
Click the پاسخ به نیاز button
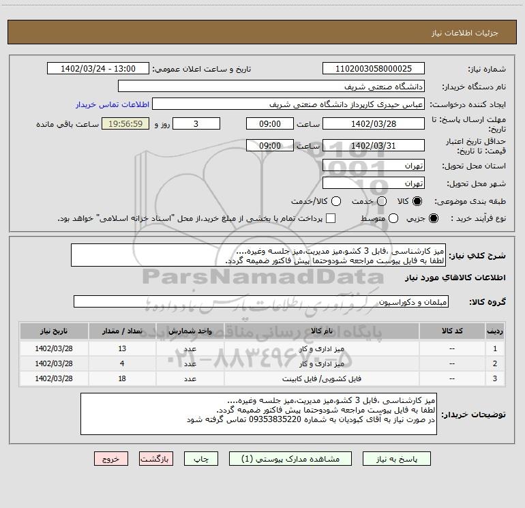[397, 459]
